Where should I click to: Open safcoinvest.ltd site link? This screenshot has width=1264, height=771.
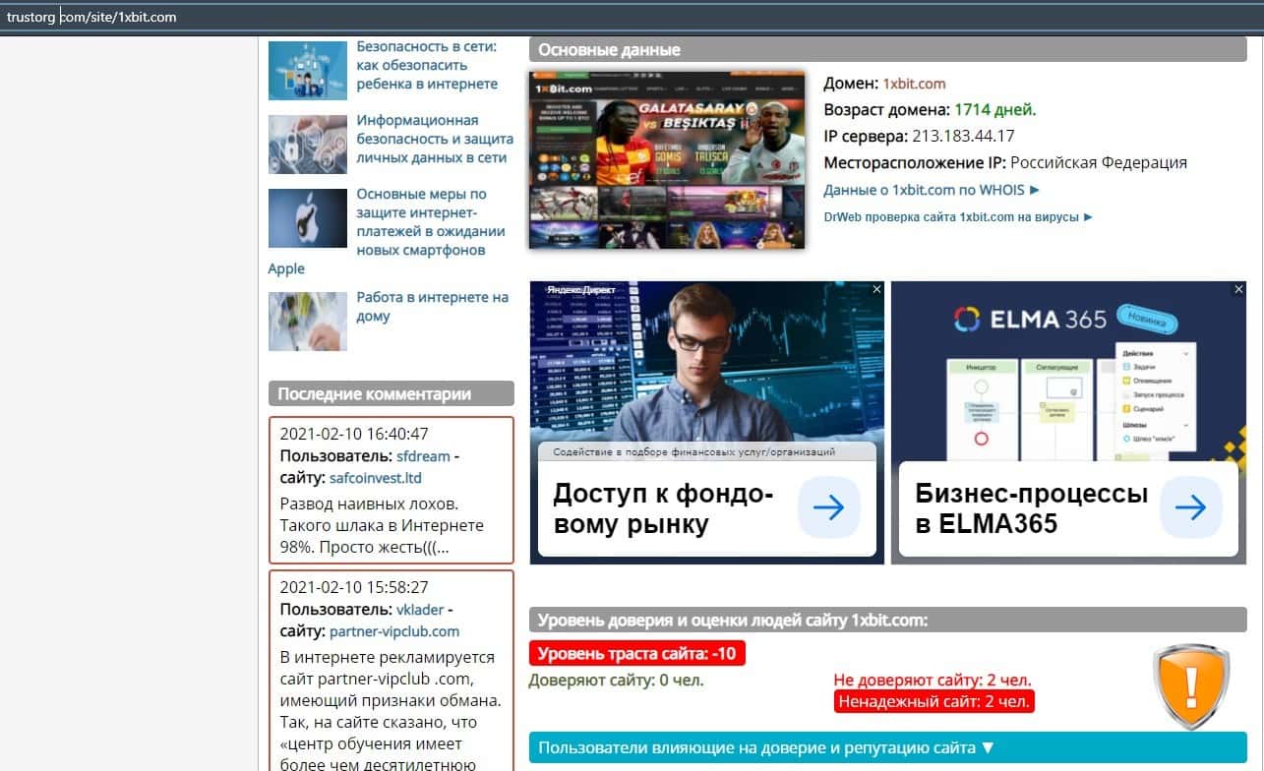click(375, 478)
